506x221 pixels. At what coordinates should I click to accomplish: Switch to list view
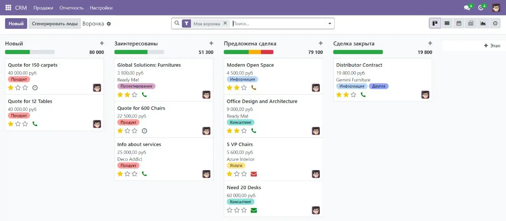(447, 23)
